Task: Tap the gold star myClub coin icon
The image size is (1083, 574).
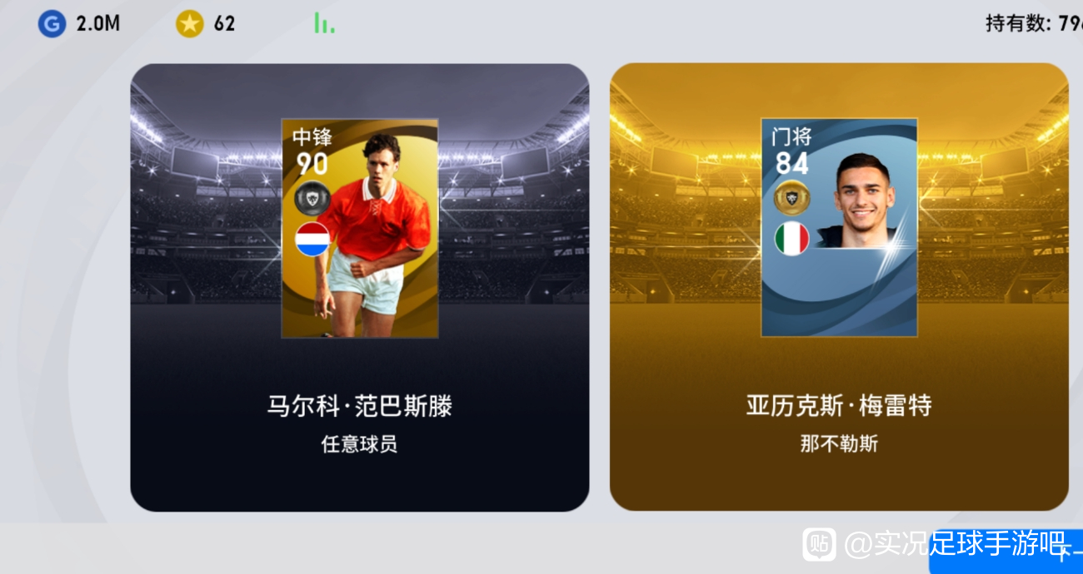Action: [x=189, y=24]
